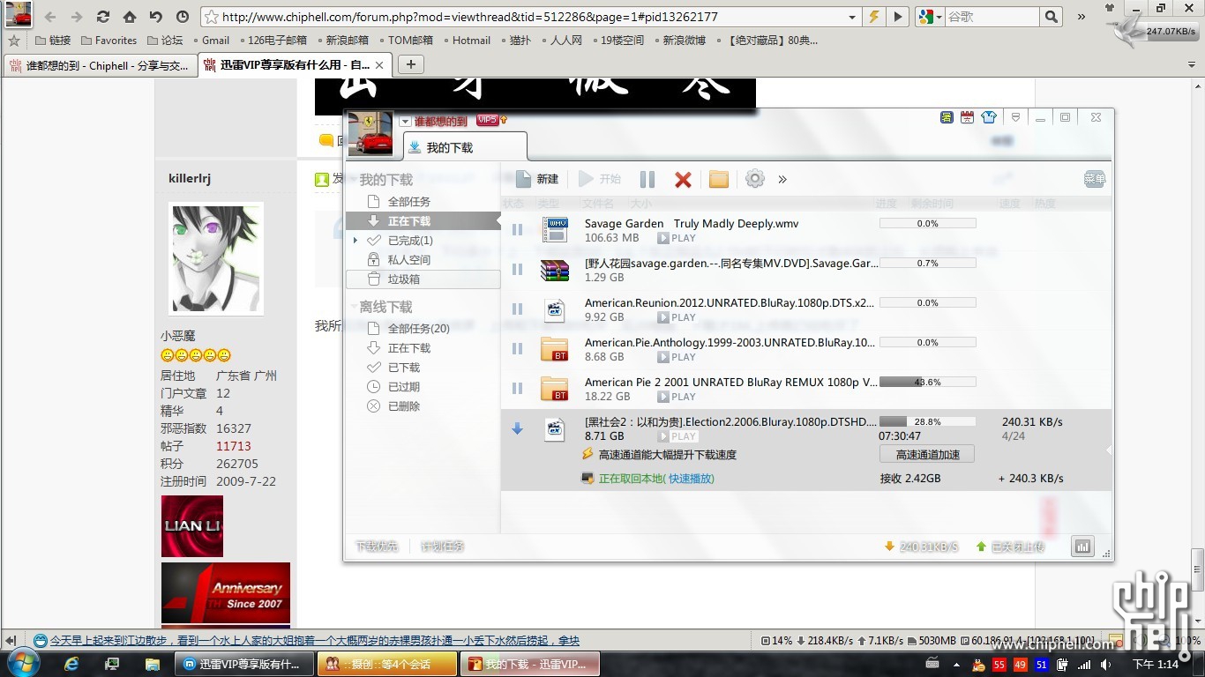Click the 0.7% progress bar of 野人花园 task

(x=927, y=264)
